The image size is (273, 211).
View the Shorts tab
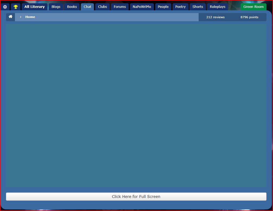click(x=198, y=7)
